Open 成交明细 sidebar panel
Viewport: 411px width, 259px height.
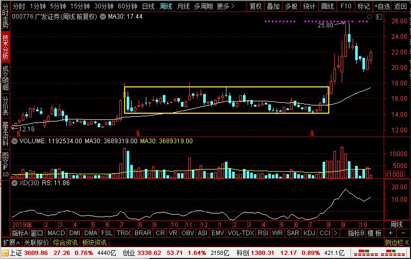5,78
